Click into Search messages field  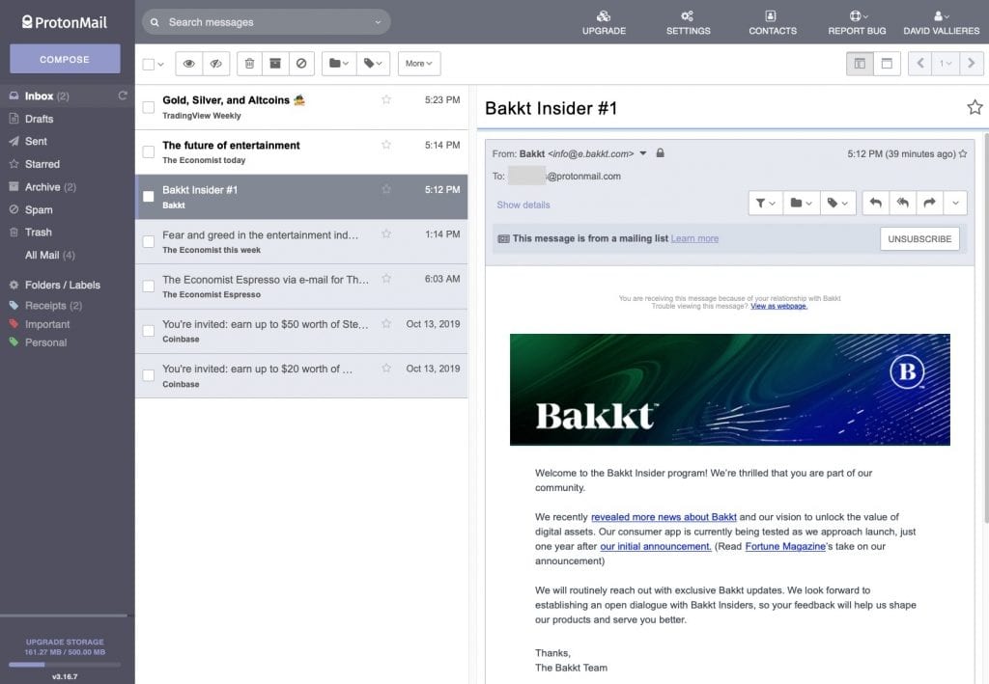(268, 22)
